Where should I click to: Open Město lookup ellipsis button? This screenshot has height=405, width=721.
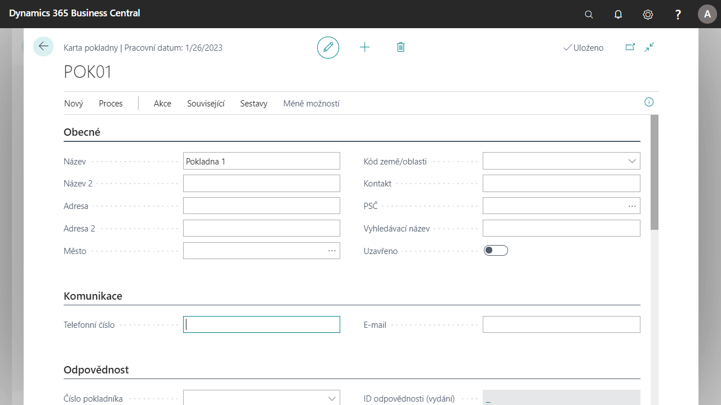(332, 251)
